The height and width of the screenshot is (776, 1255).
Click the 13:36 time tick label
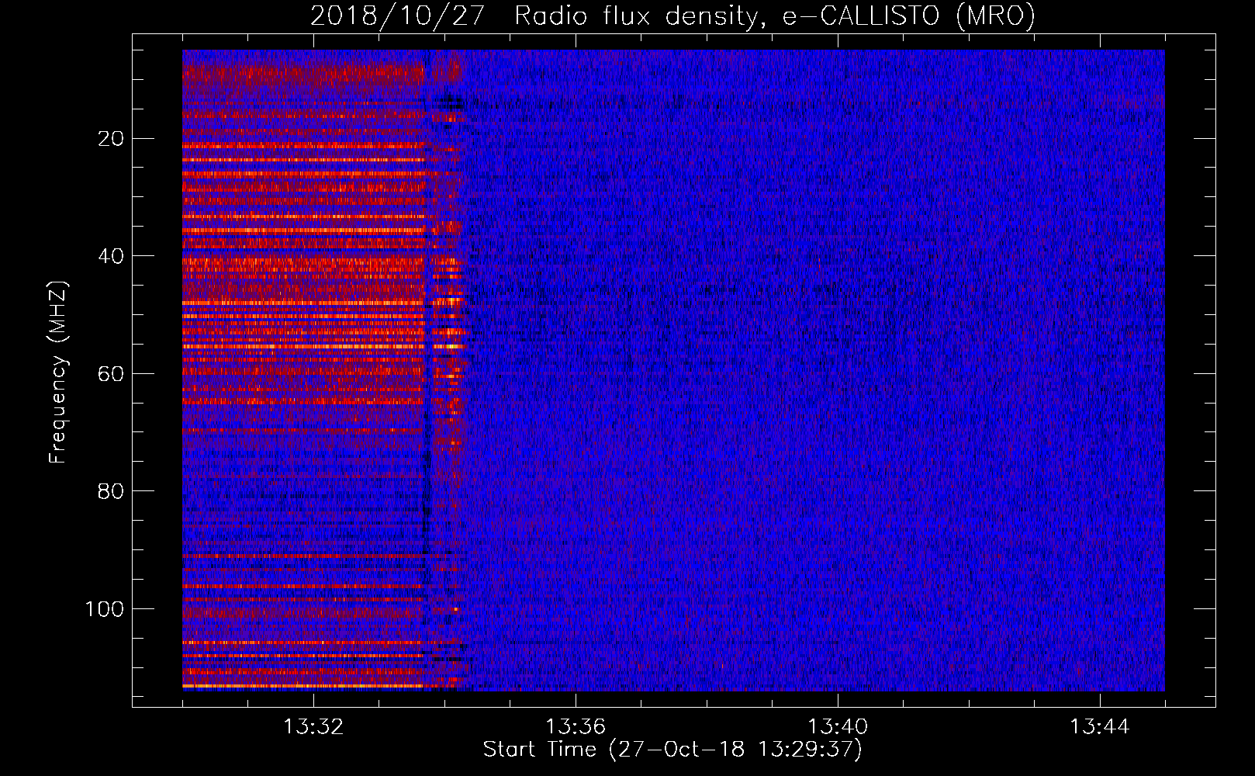tap(576, 727)
